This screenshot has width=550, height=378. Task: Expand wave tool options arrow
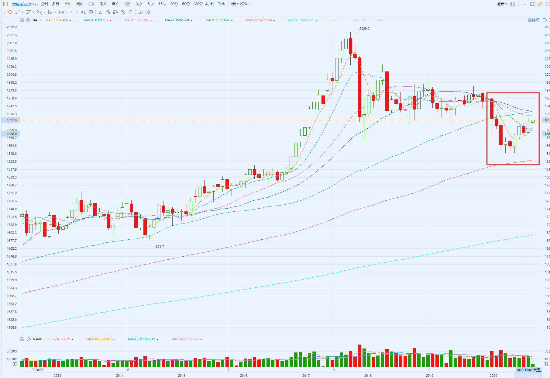44,12
